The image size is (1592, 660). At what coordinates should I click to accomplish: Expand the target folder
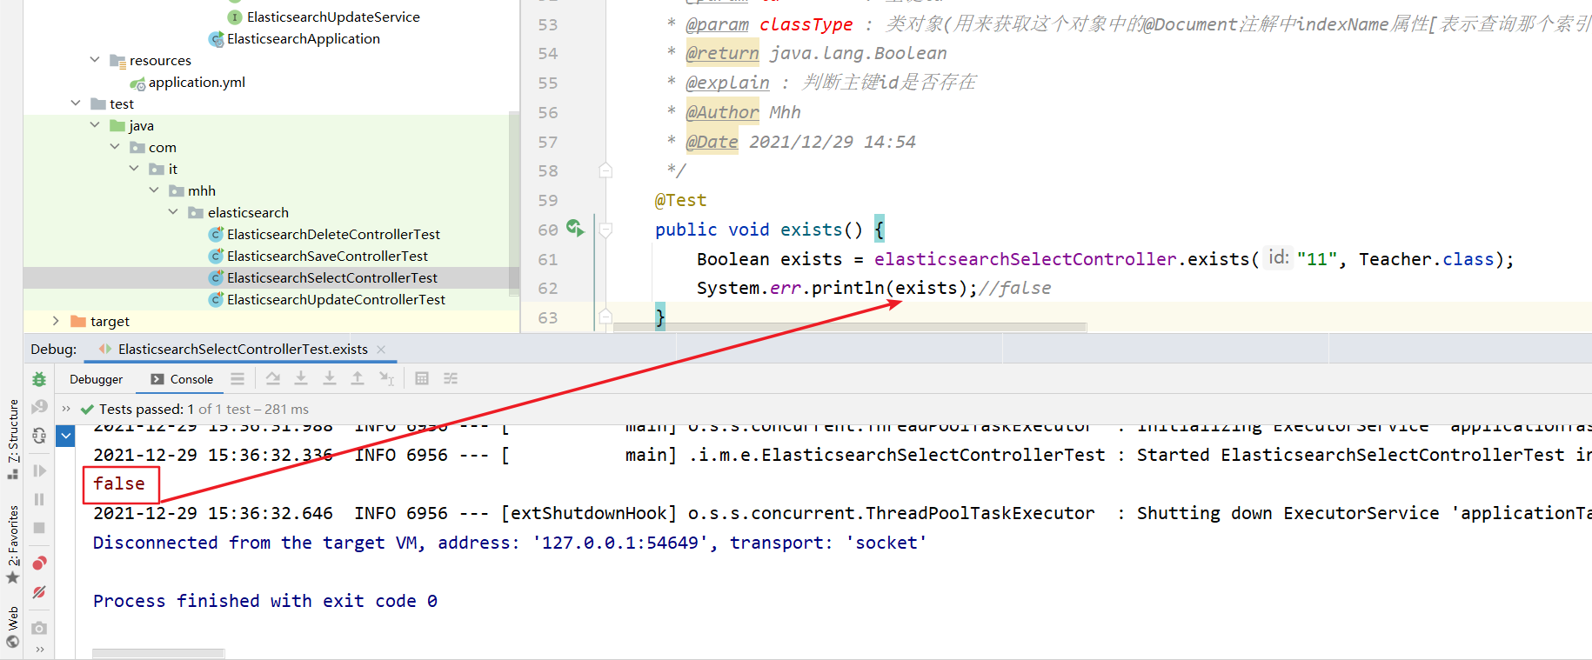click(x=56, y=321)
